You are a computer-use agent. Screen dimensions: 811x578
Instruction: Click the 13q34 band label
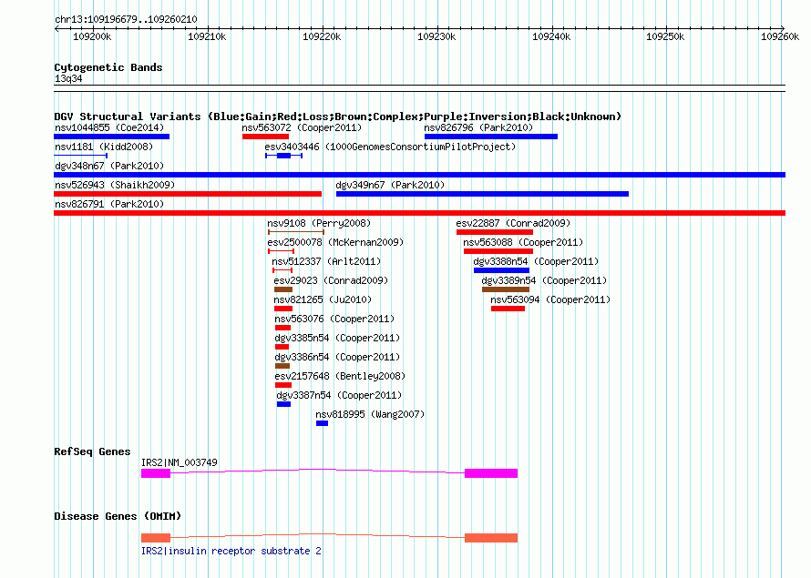(x=68, y=78)
